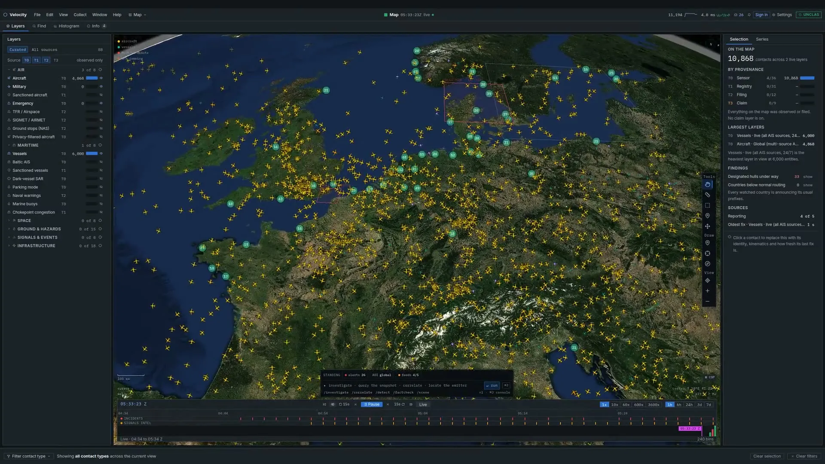825x464 pixels.
Task: Click the Sign in button
Action: tap(761, 15)
